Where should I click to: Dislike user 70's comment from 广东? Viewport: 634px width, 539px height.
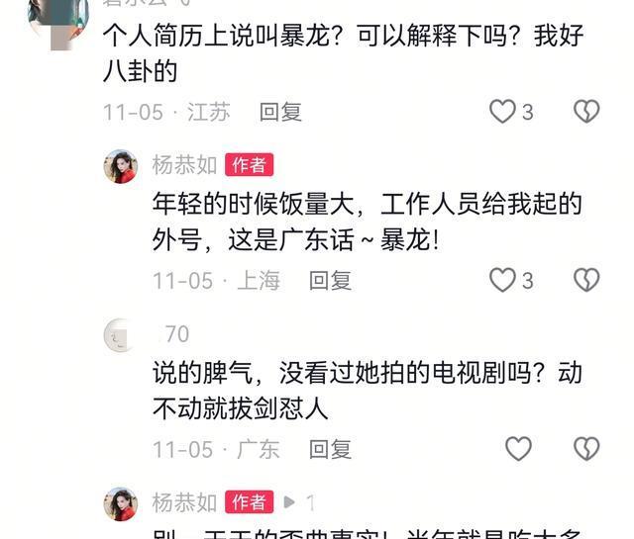pos(586,449)
